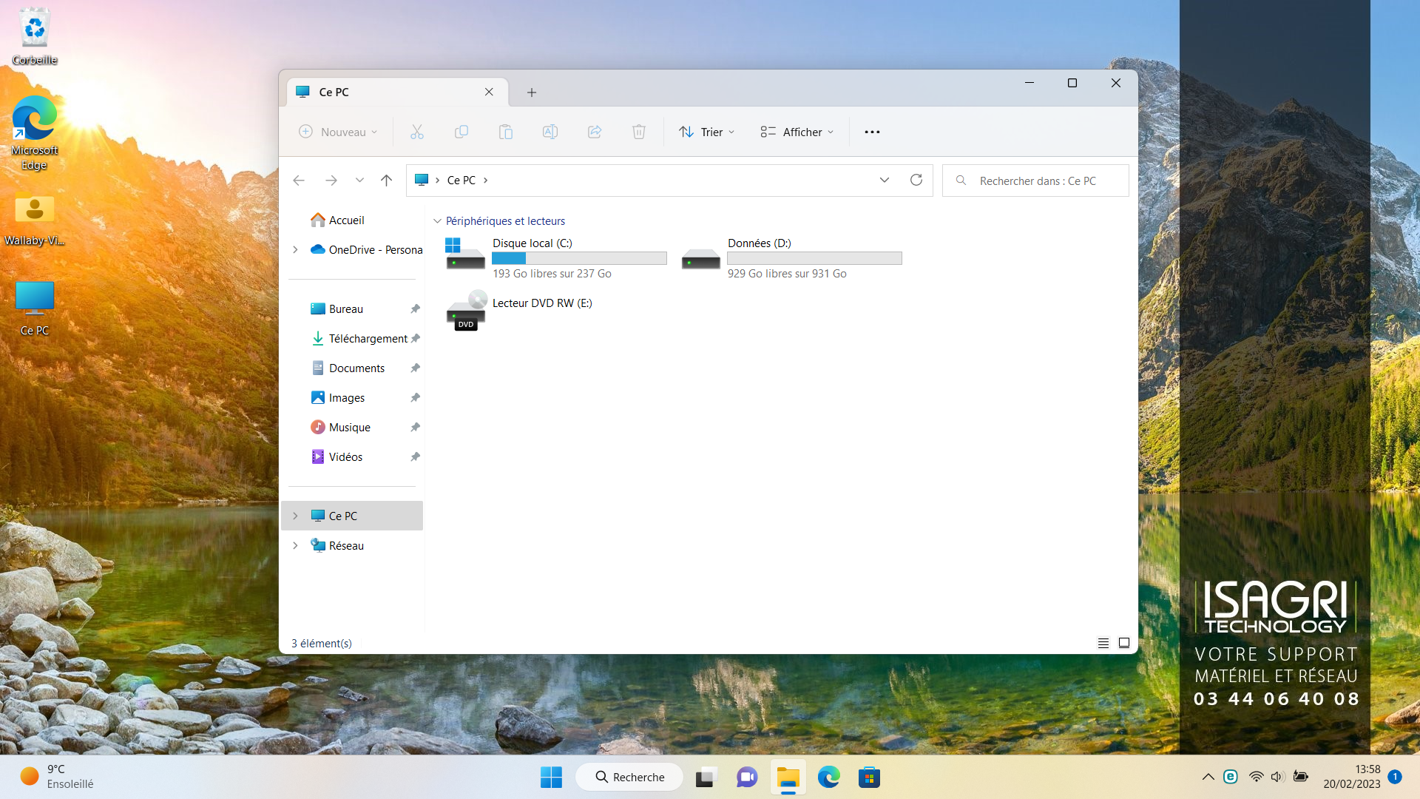Select the Données (D:) drive icon

pos(700,258)
